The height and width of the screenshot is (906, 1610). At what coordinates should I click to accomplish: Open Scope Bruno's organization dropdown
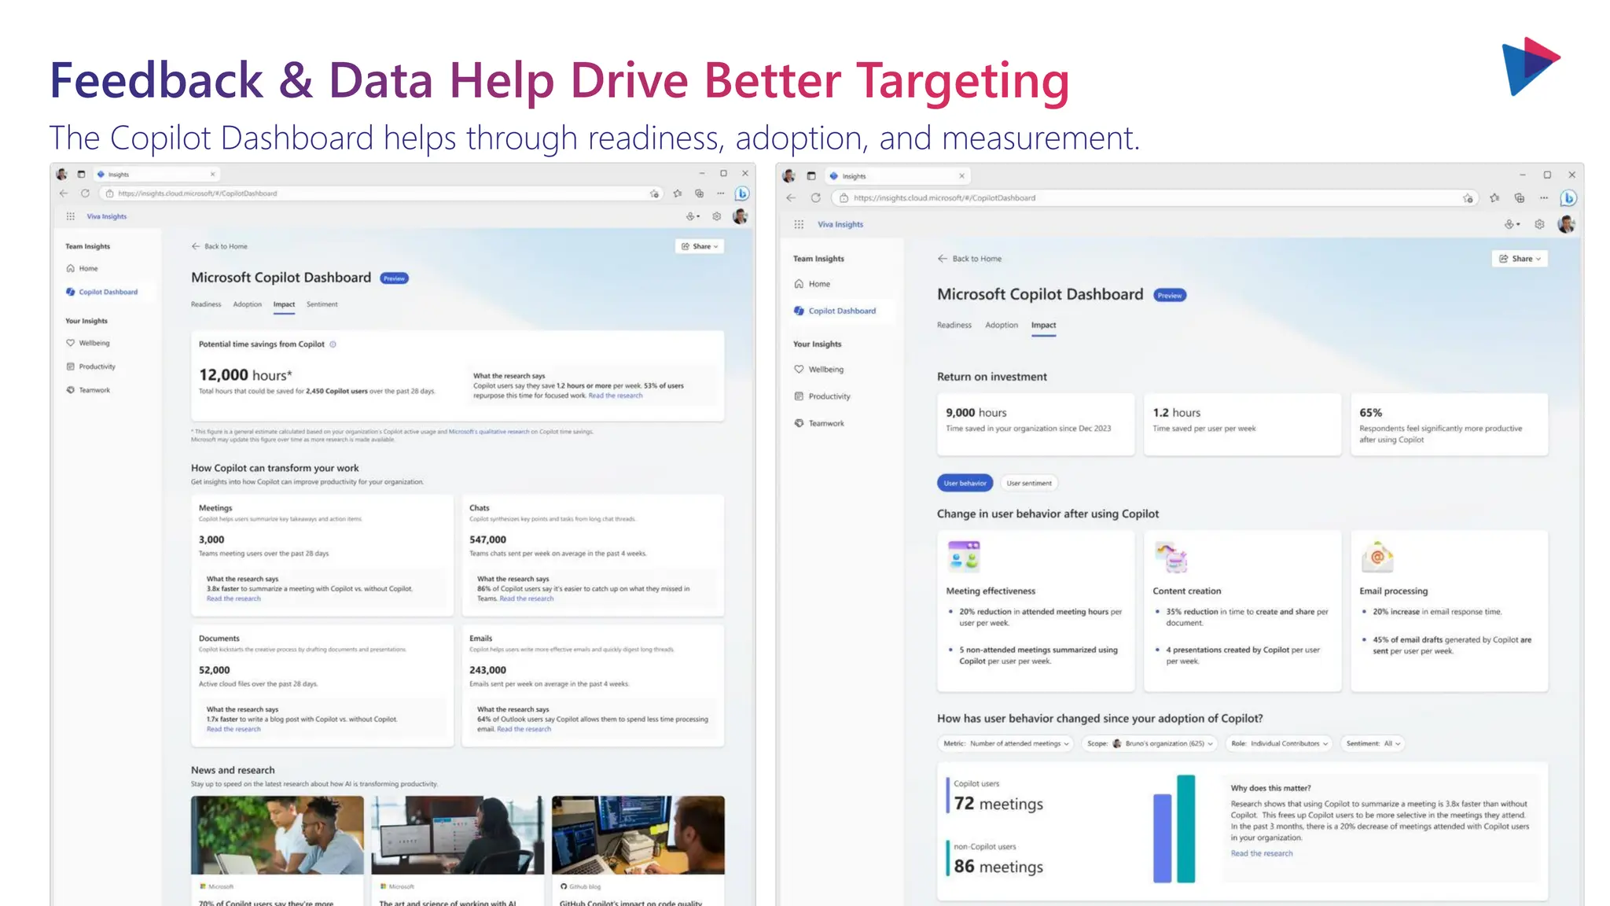pos(1149,743)
